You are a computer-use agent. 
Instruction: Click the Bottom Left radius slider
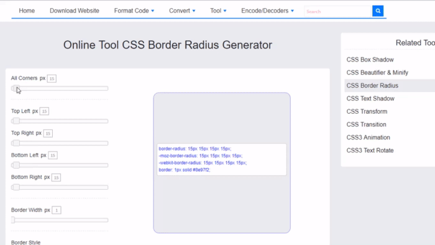(x=60, y=165)
